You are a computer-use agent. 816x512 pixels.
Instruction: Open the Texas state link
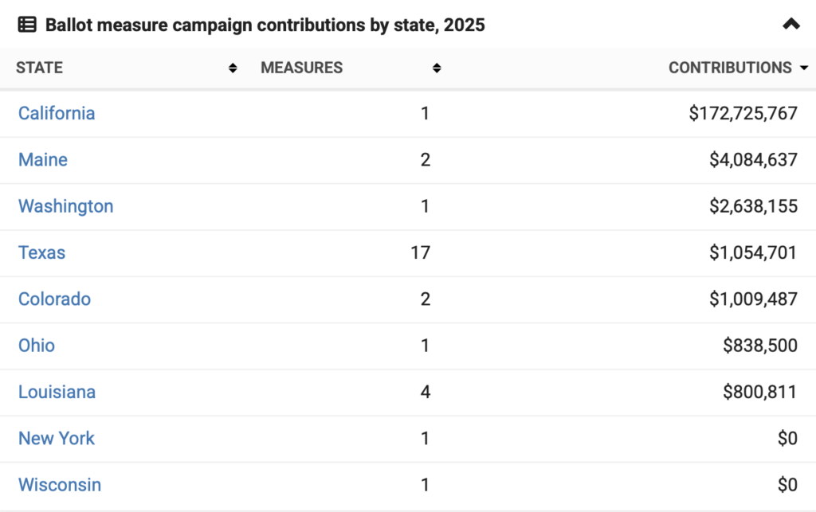(x=42, y=252)
